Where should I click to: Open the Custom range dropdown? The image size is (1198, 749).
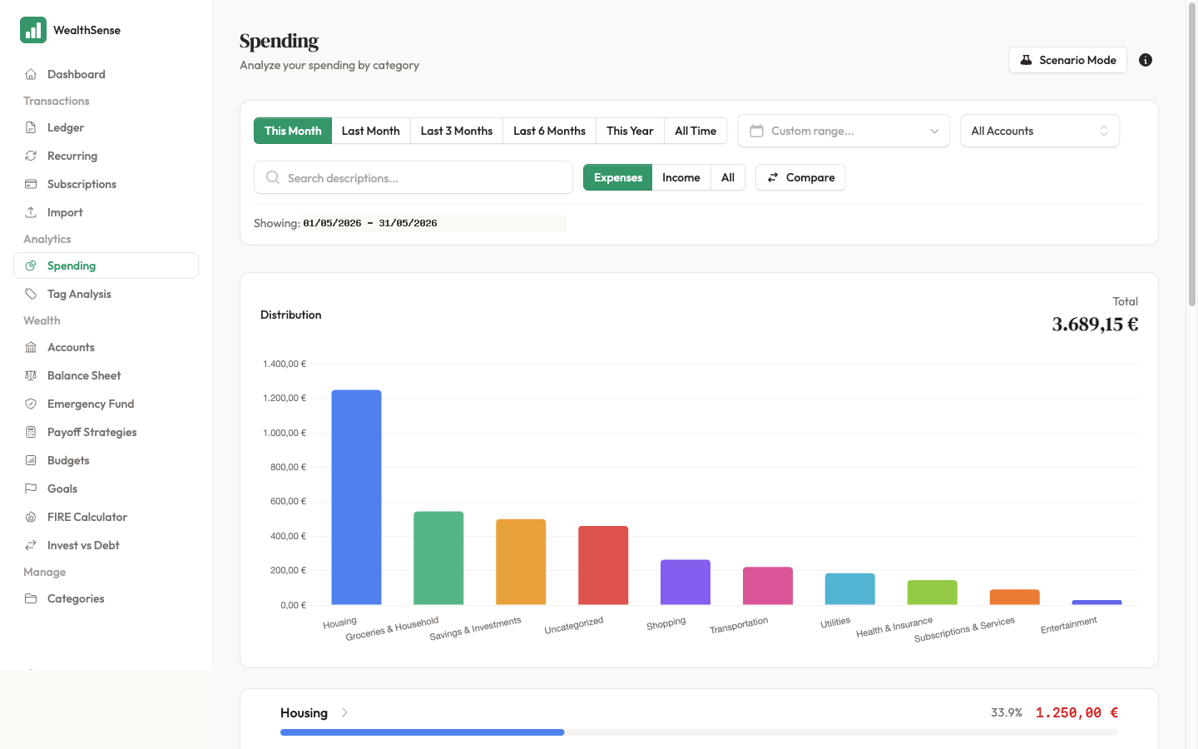(x=844, y=131)
